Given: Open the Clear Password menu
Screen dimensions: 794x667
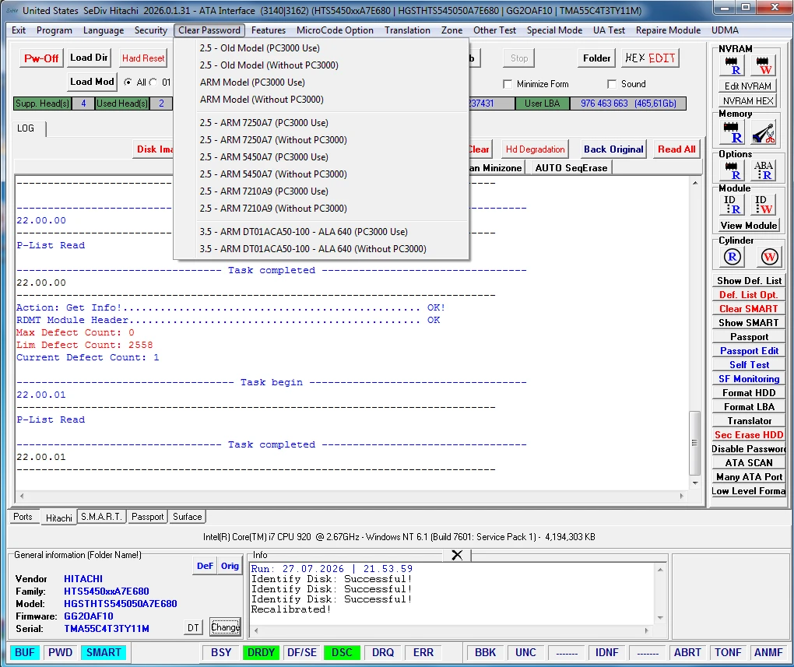Looking at the screenshot, I should pyautogui.click(x=209, y=30).
